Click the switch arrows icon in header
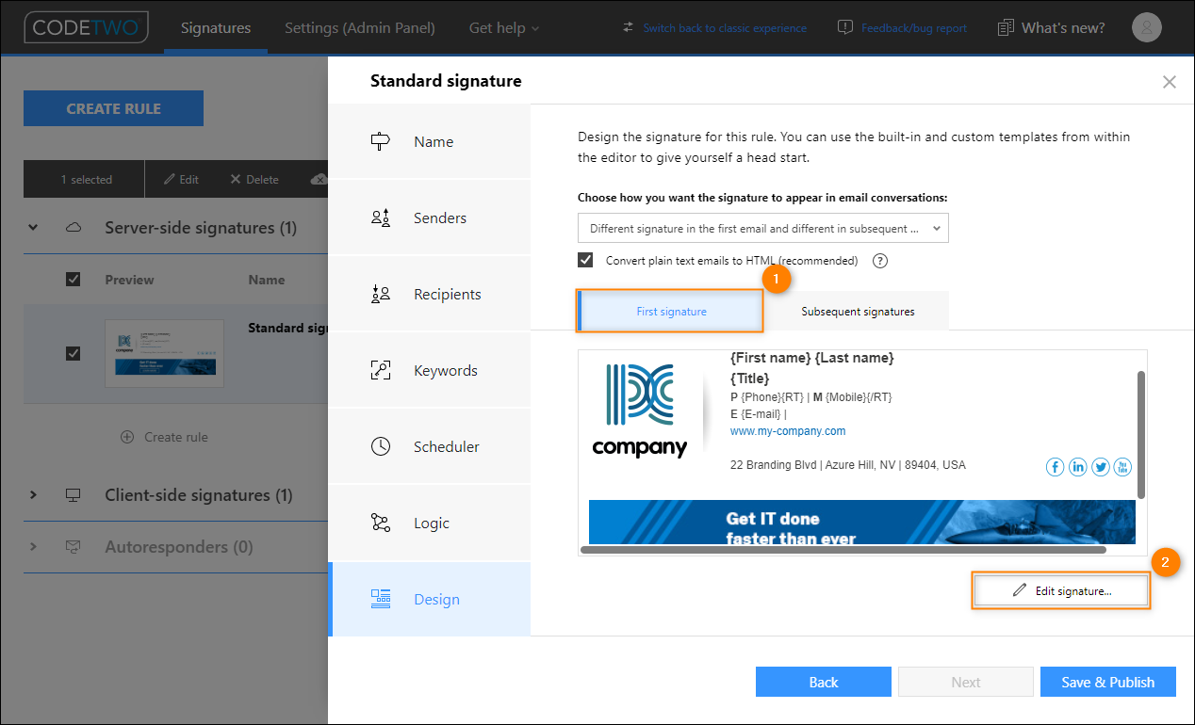Image resolution: width=1195 pixels, height=725 pixels. click(x=629, y=27)
